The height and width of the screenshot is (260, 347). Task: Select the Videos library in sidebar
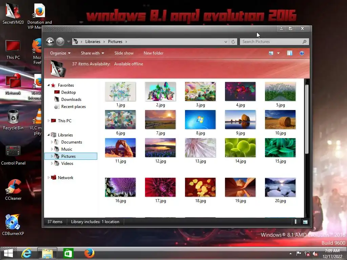[x=67, y=164]
